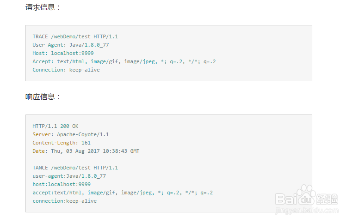
Task: Click the lowercase user-agent:Java/1.8.0_77 line
Action: [x=69, y=176]
